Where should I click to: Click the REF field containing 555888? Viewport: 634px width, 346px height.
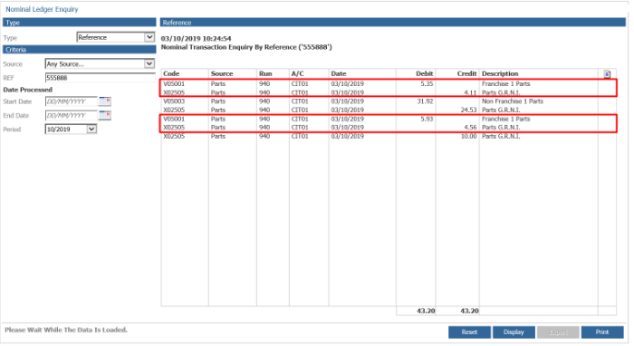click(x=100, y=78)
